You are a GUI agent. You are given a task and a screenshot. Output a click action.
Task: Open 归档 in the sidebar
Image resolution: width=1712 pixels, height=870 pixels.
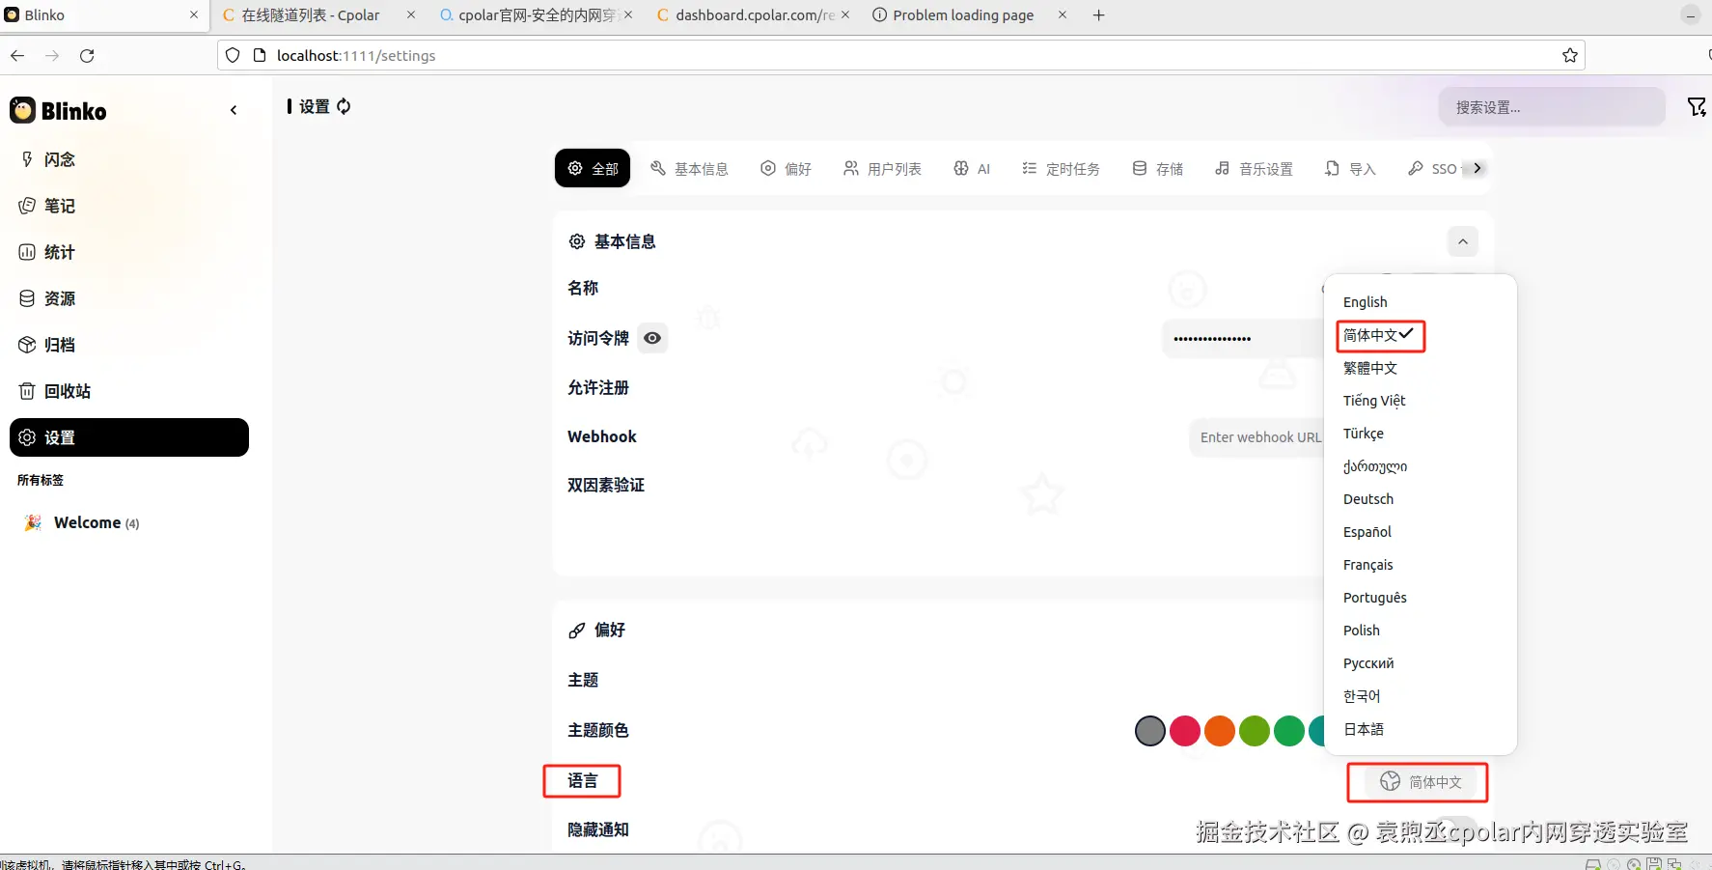[x=129, y=345]
